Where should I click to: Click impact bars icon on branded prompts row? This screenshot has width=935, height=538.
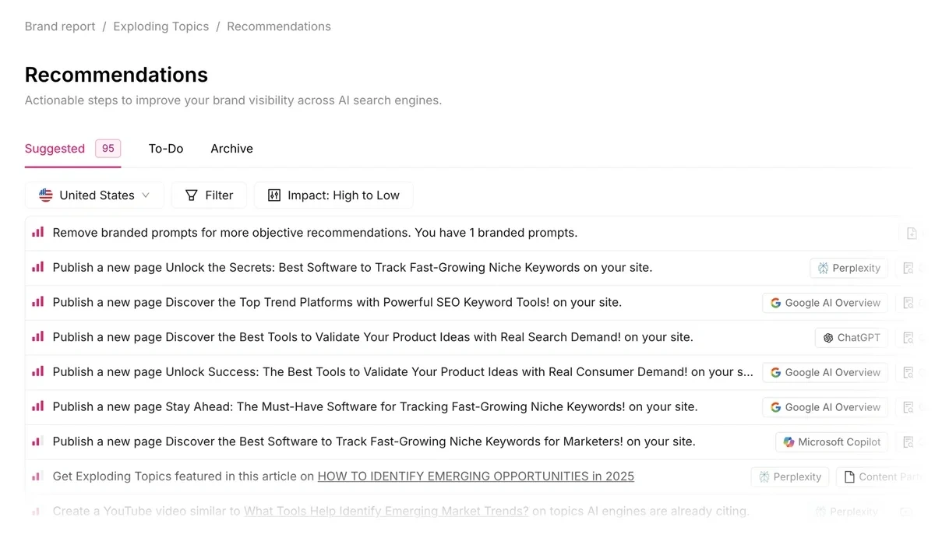click(x=37, y=232)
